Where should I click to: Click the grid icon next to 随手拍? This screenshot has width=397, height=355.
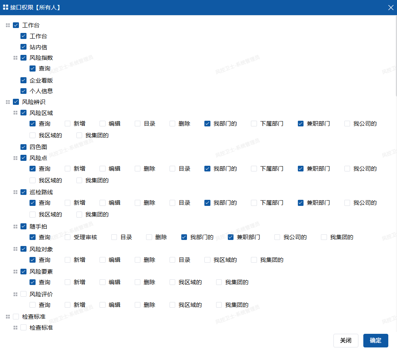point(16,226)
